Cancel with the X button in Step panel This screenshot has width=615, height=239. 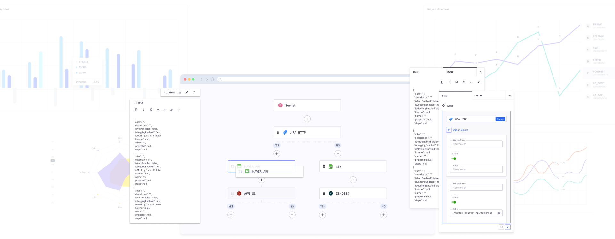point(501,227)
